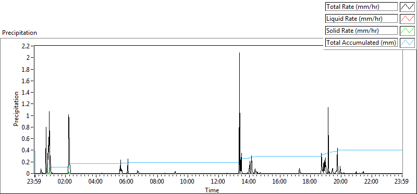Click the Liquid Rate red plot icon
The image size is (417, 194).
coord(407,19)
